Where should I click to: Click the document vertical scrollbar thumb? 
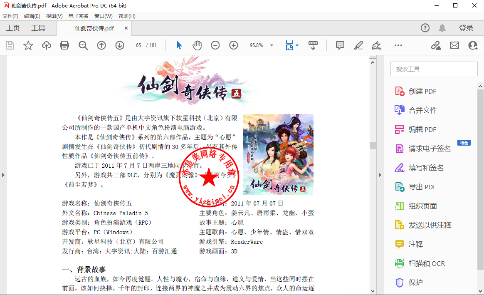(x=373, y=145)
